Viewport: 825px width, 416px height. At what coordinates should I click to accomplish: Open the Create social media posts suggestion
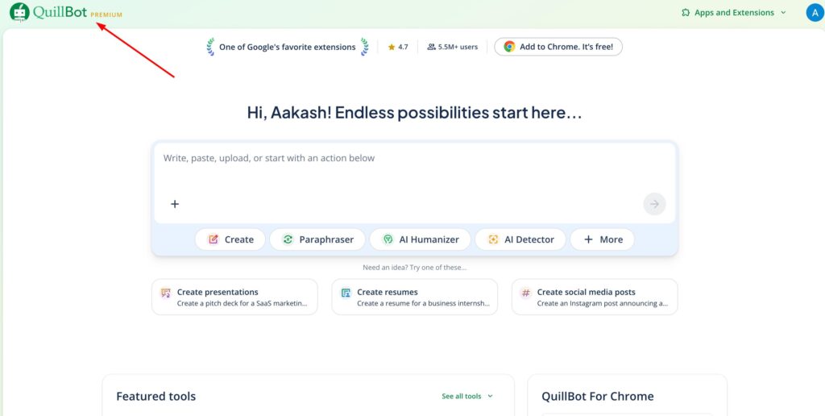pos(595,297)
